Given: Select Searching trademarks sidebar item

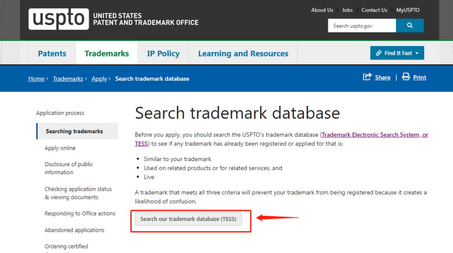Looking at the screenshot, I should click(77, 131).
